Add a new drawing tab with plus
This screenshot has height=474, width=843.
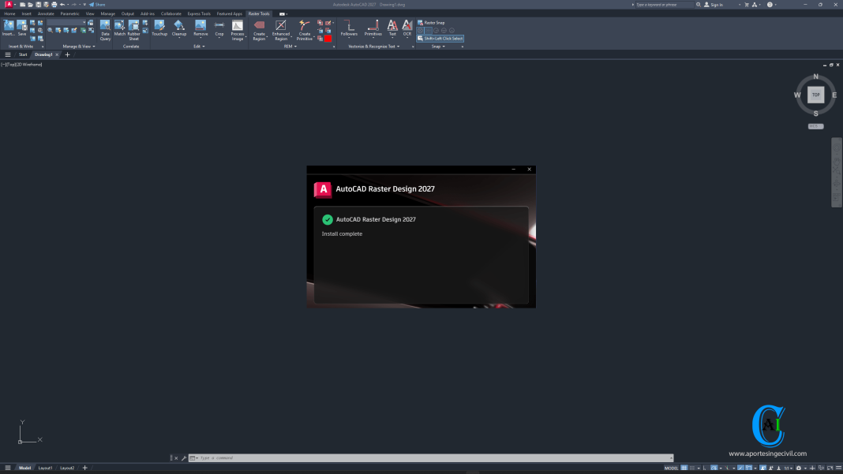[x=67, y=54]
